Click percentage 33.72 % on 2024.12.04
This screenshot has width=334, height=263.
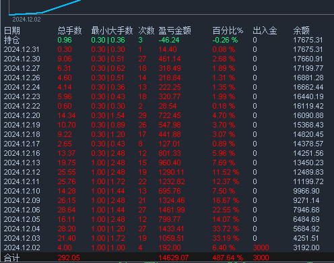point(226,229)
